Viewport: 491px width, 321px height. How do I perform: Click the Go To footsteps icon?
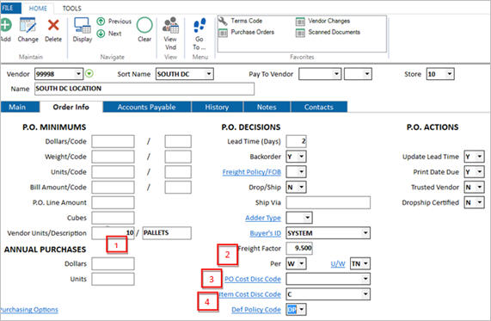[x=199, y=25]
